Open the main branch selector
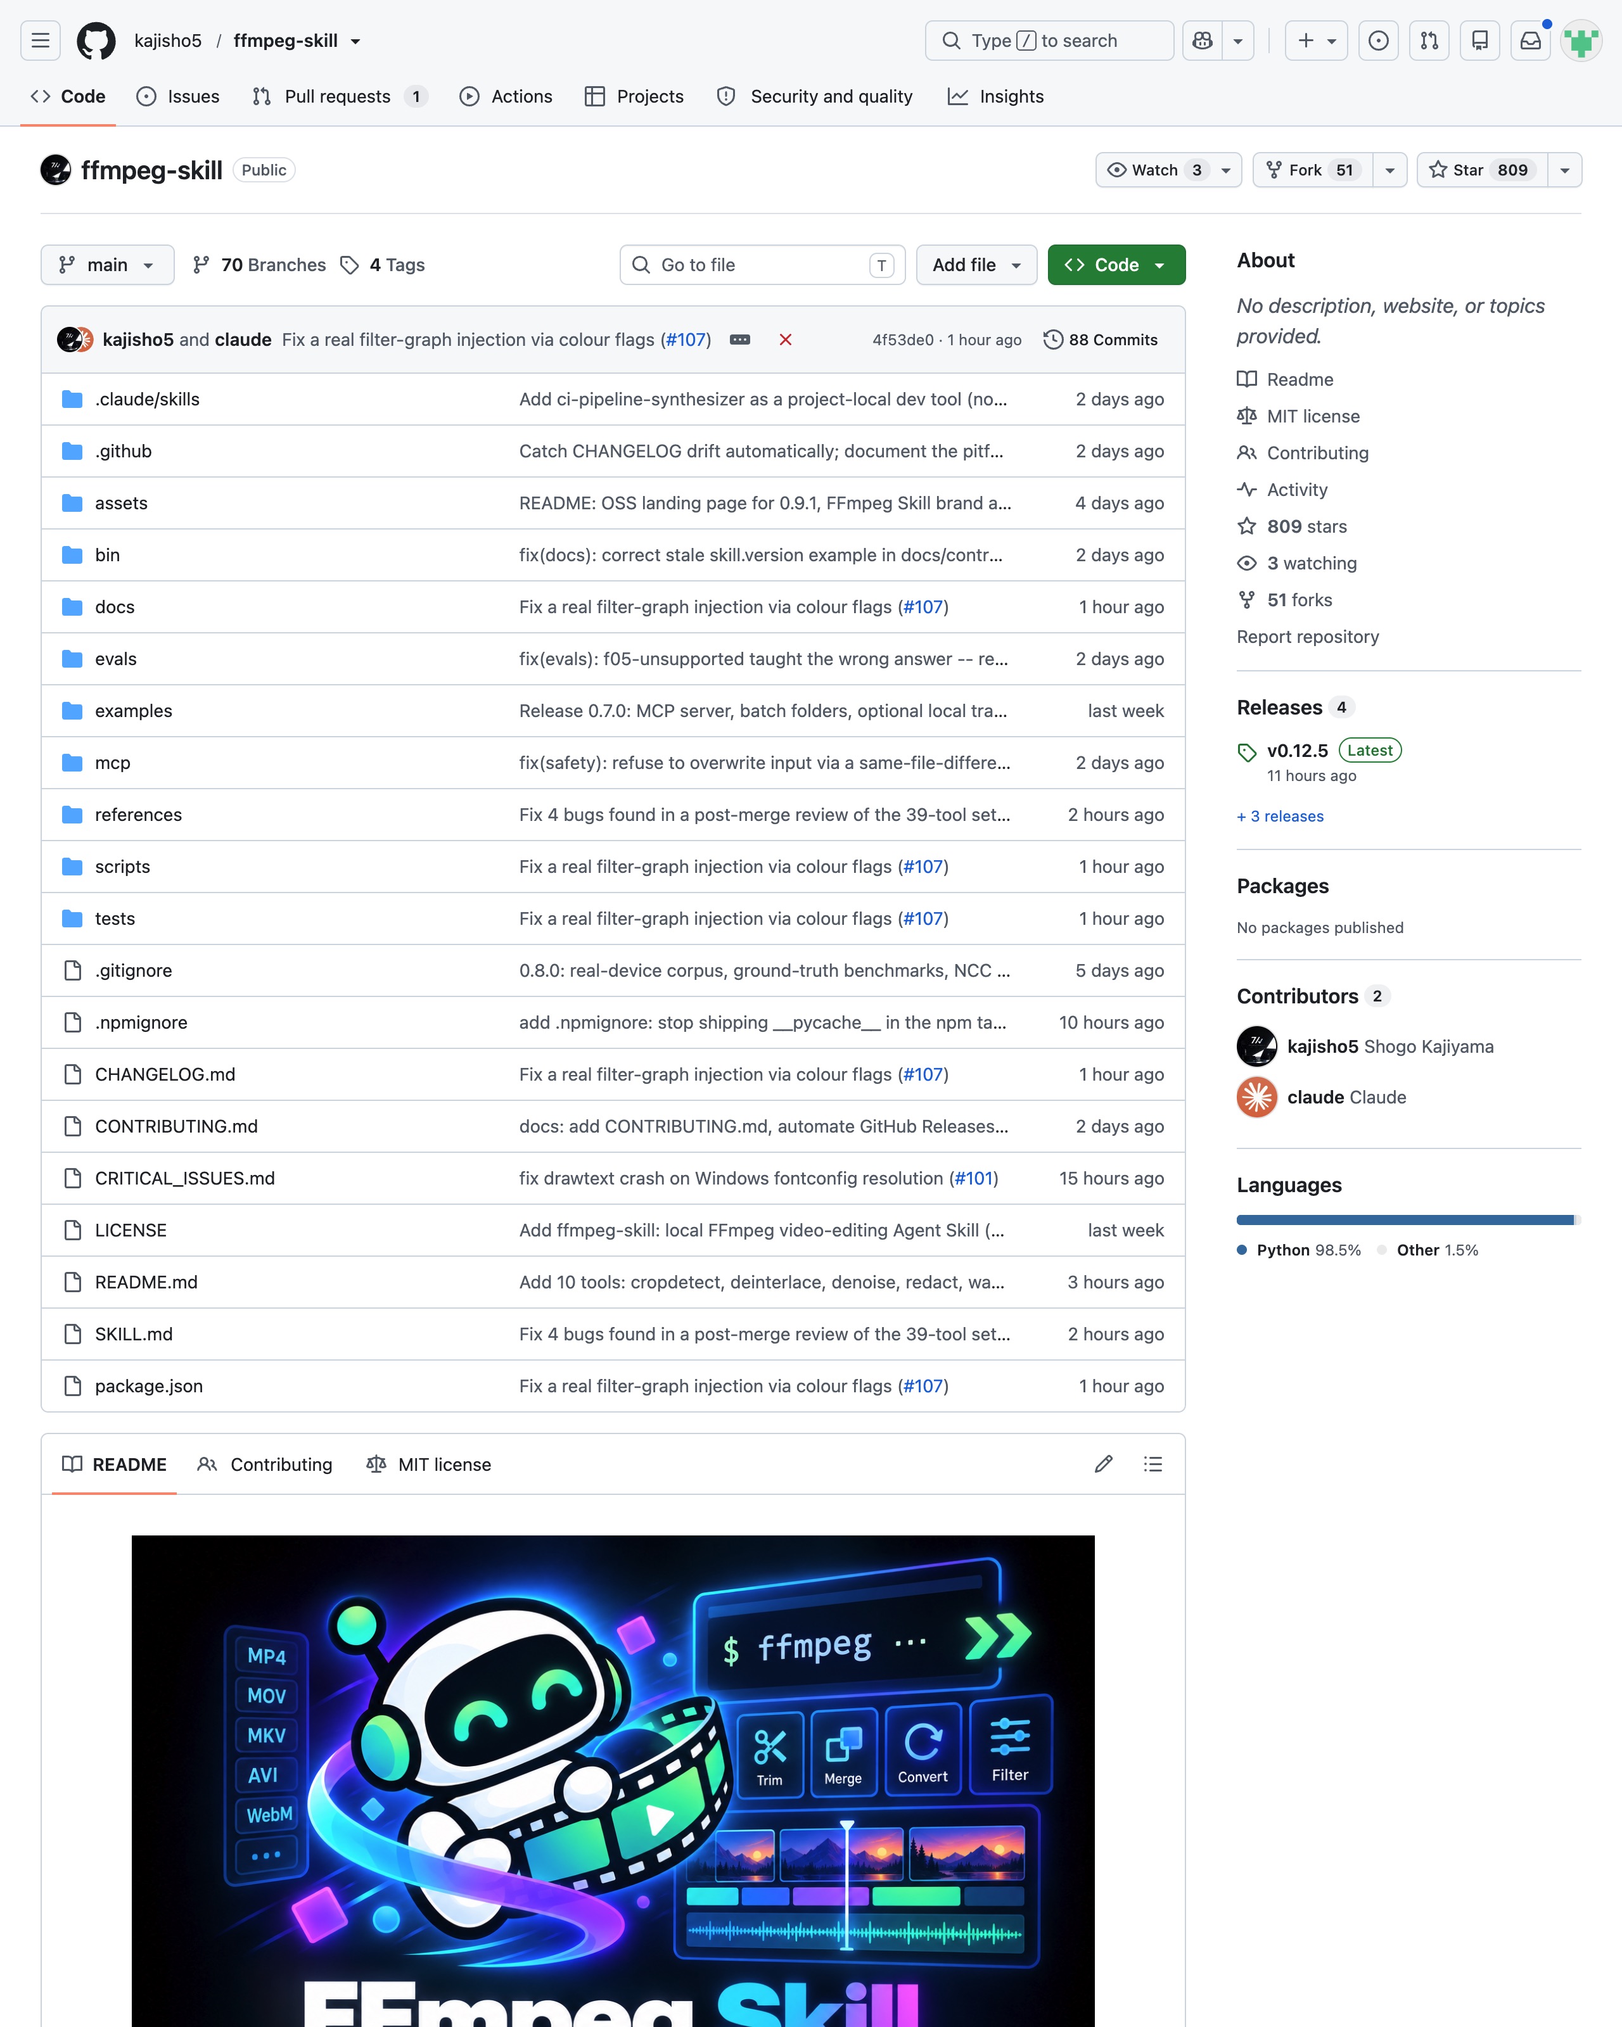The width and height of the screenshot is (1622, 2027). point(107,265)
